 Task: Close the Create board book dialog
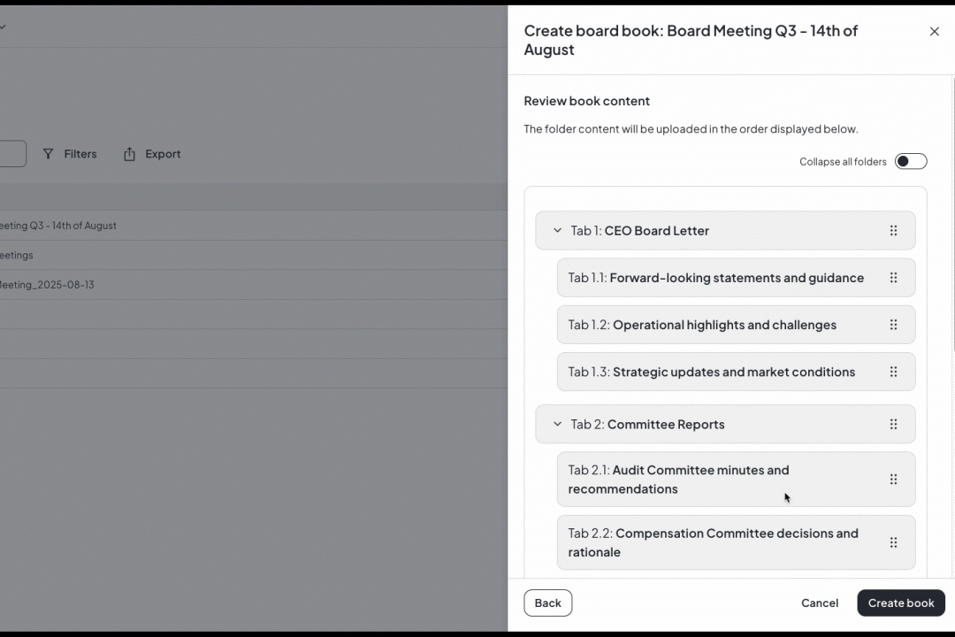point(935,31)
